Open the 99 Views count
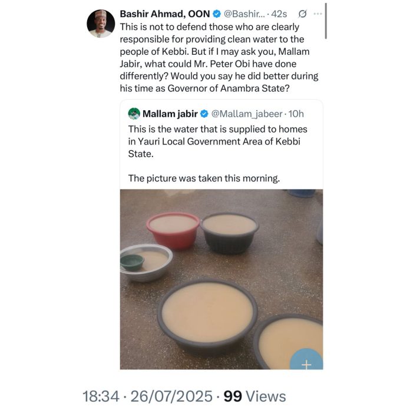 click(x=254, y=396)
